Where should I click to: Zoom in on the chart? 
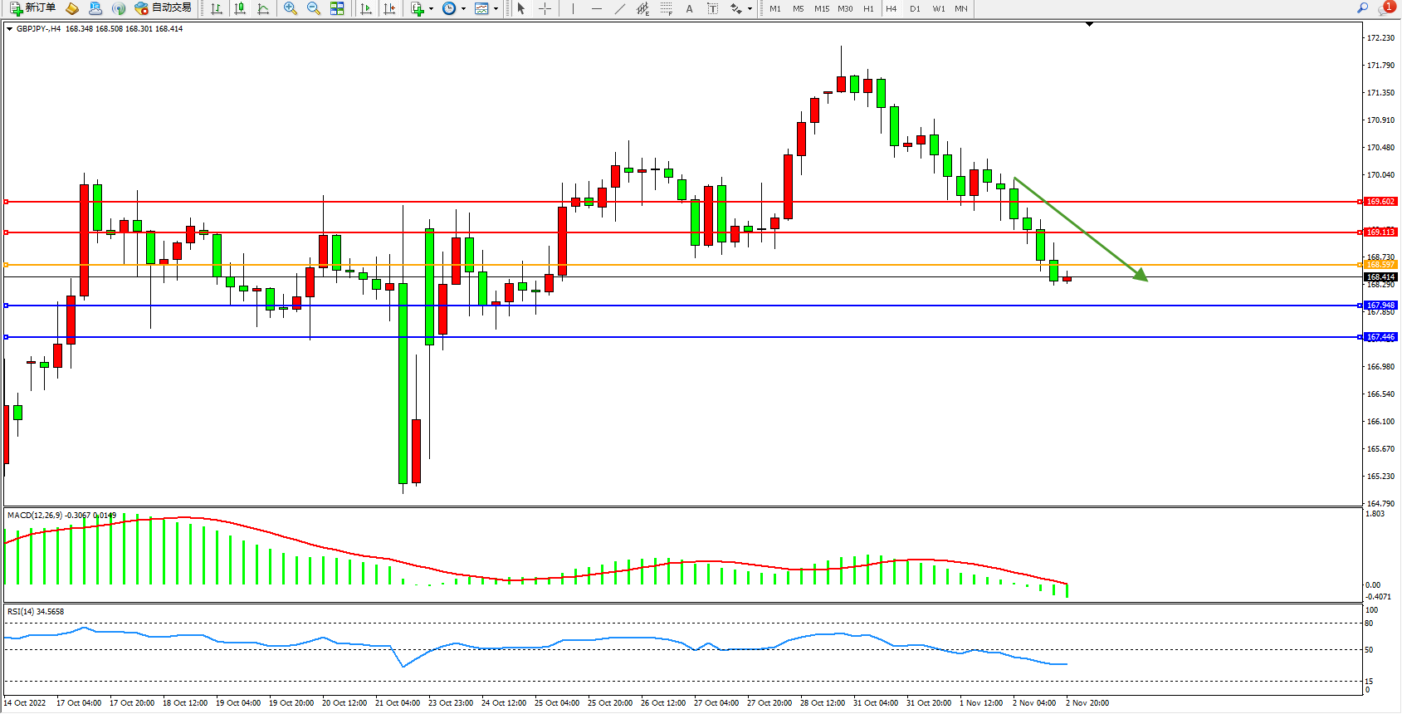(291, 8)
